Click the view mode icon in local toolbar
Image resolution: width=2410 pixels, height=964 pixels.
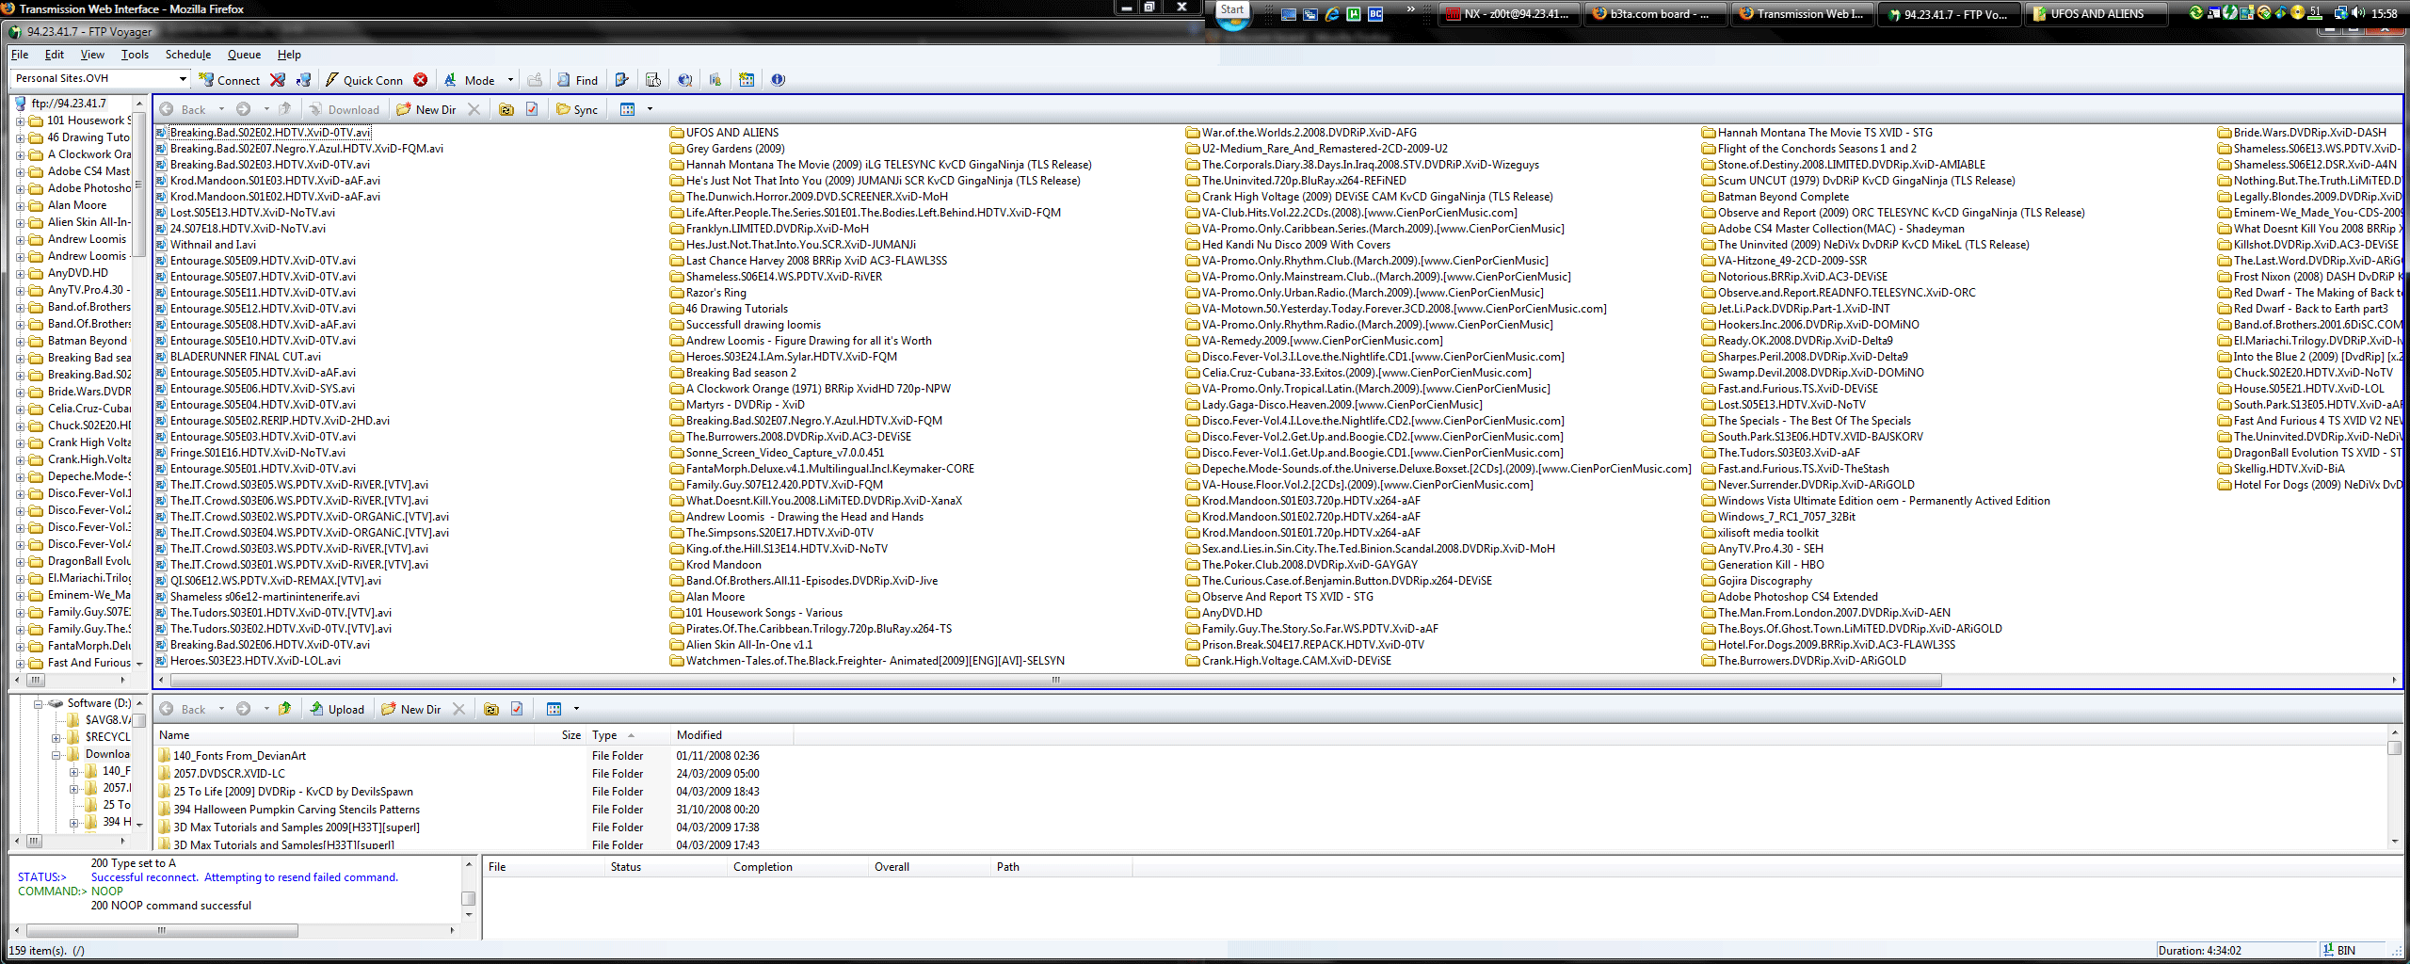tap(554, 709)
